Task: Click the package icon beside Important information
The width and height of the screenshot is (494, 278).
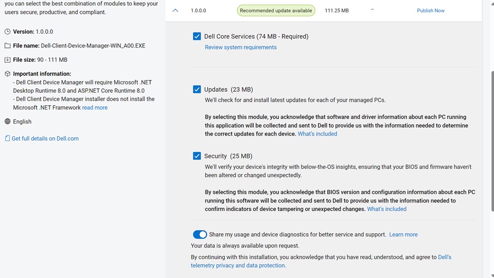Action: pyautogui.click(x=7, y=74)
